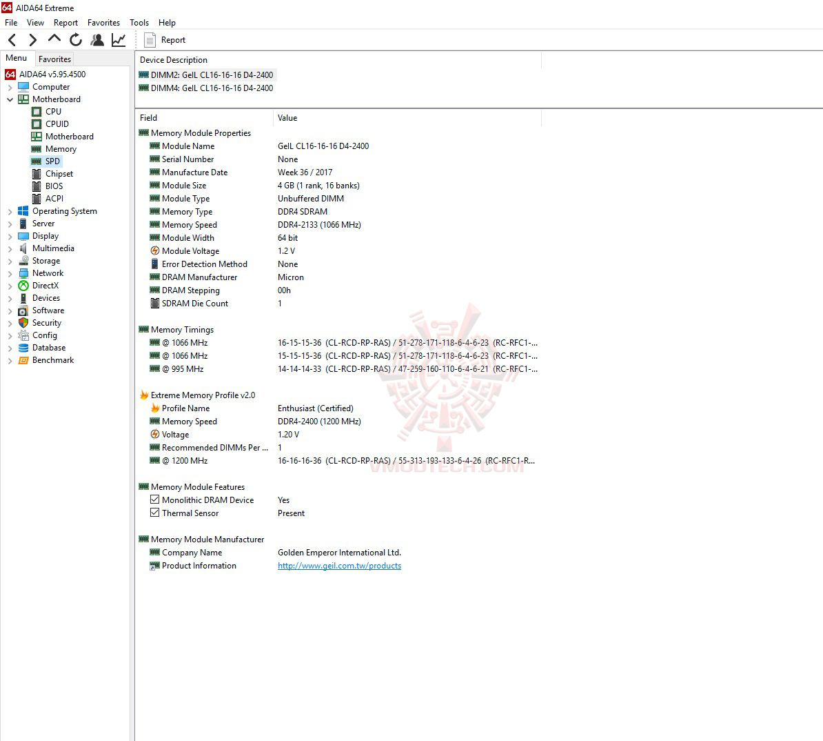Click the Database icon in the tree

click(x=23, y=348)
